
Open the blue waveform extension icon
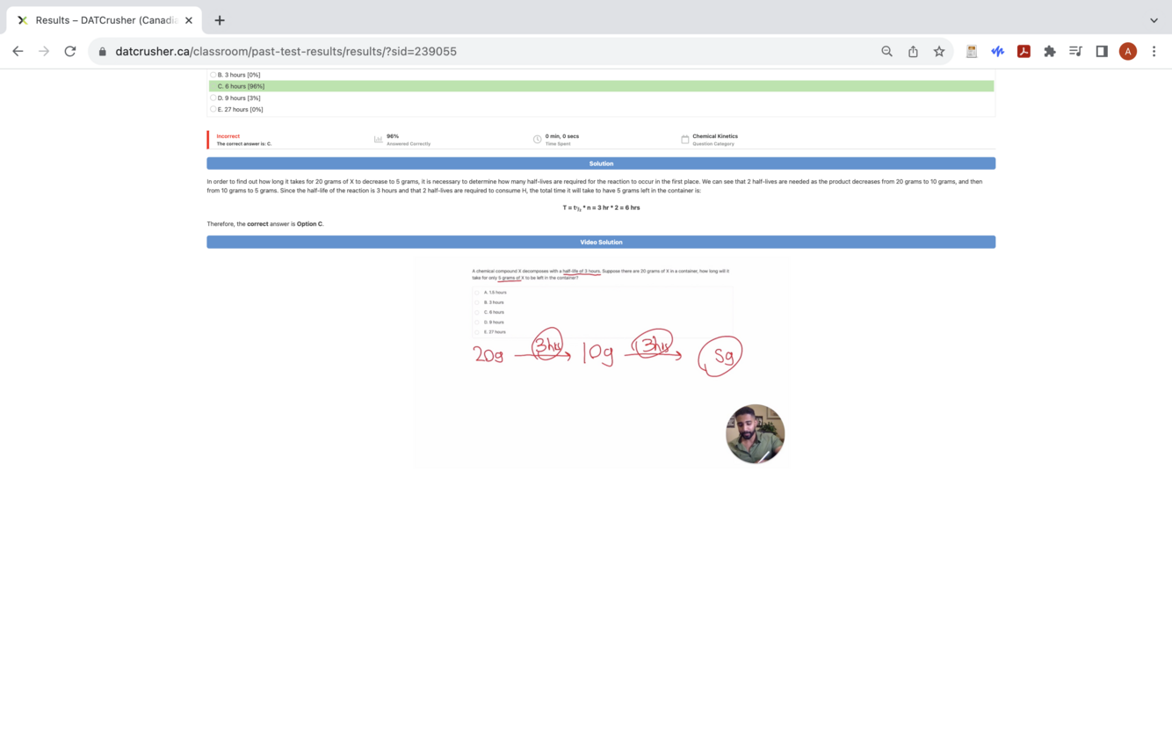(x=997, y=51)
